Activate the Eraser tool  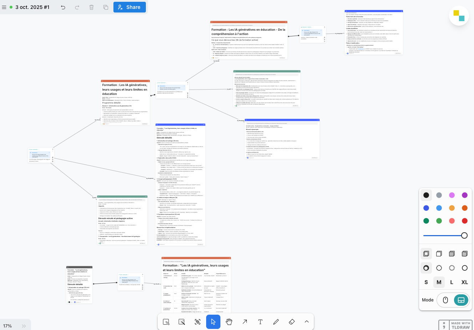click(292, 322)
